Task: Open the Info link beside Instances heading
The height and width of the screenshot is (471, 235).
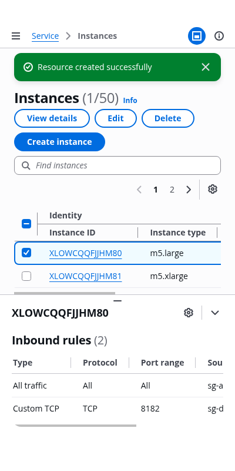Action: click(x=130, y=100)
